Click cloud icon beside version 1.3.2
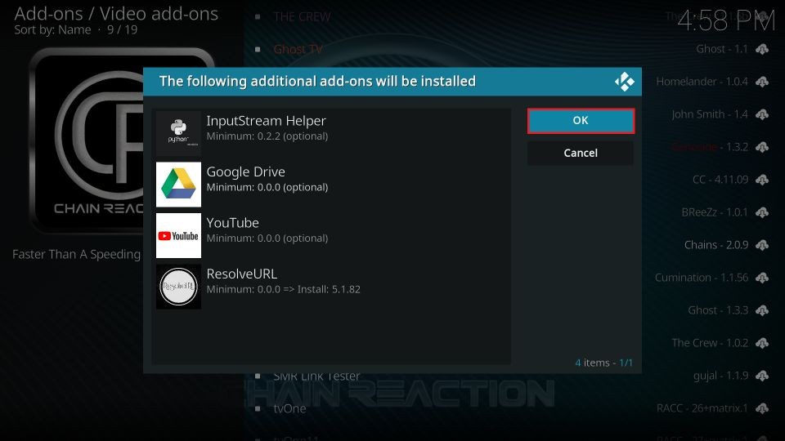The width and height of the screenshot is (785, 441). pos(762,147)
